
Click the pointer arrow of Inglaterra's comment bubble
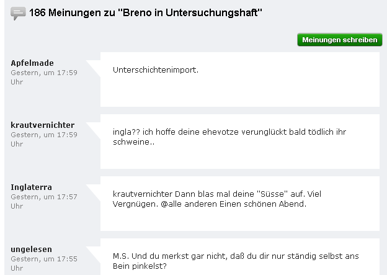[94, 192]
